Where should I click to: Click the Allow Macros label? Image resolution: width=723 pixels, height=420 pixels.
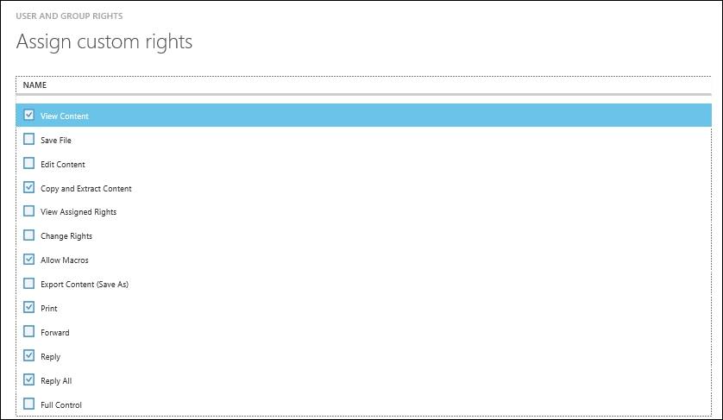[x=65, y=260]
